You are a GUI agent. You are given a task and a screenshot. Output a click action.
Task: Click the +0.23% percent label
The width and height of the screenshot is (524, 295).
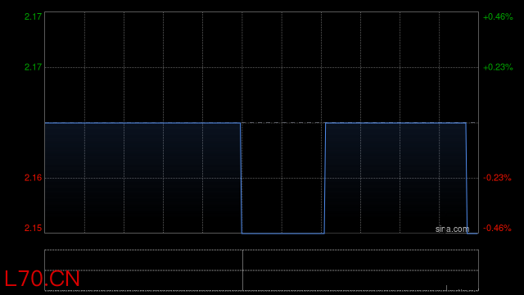tap(498, 67)
